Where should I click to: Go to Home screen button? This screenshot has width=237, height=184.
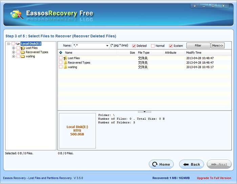(161, 164)
